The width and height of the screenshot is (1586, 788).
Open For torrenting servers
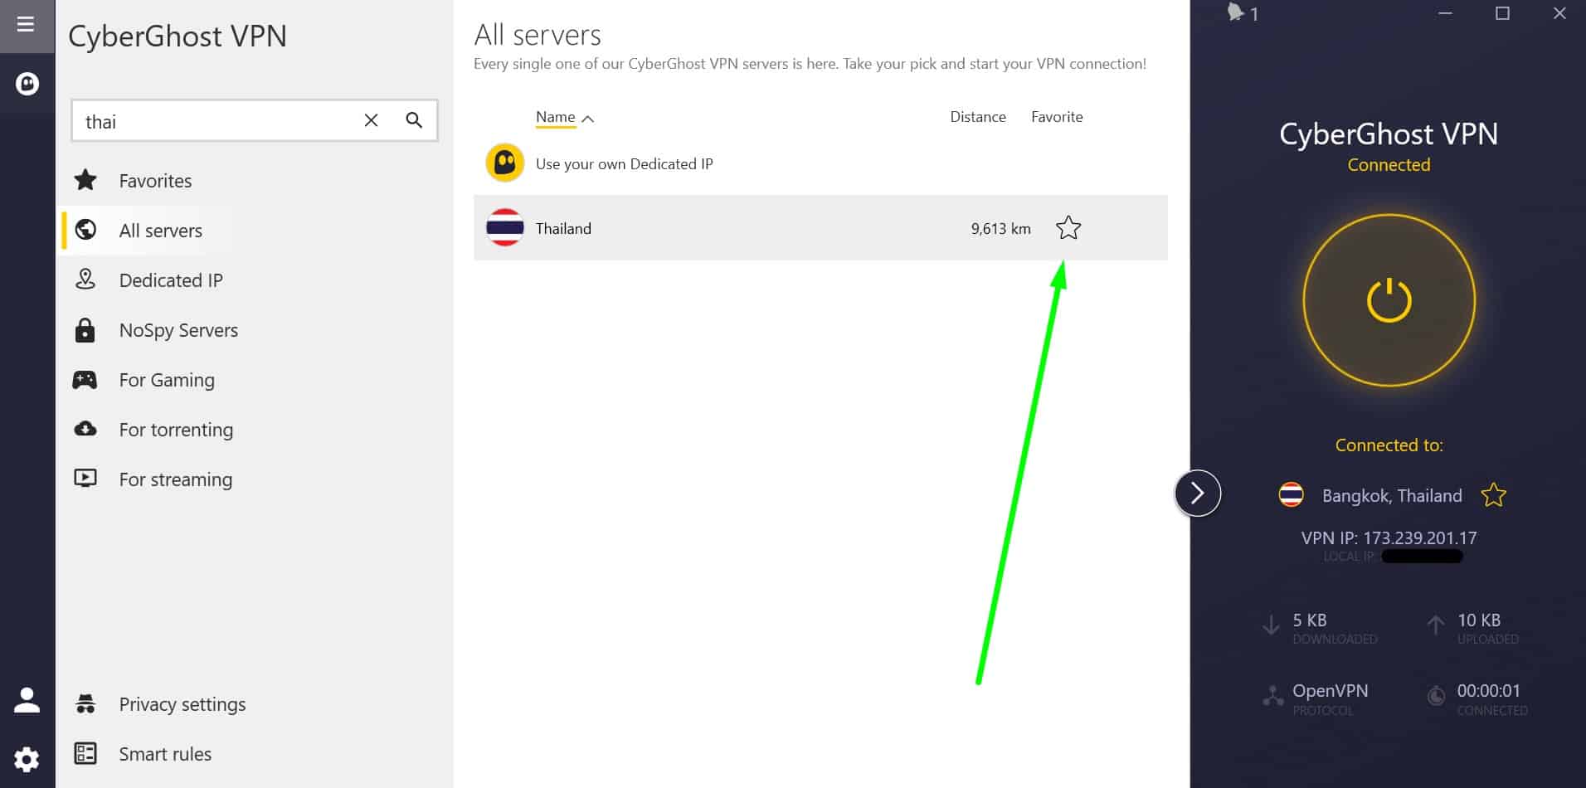pos(176,430)
